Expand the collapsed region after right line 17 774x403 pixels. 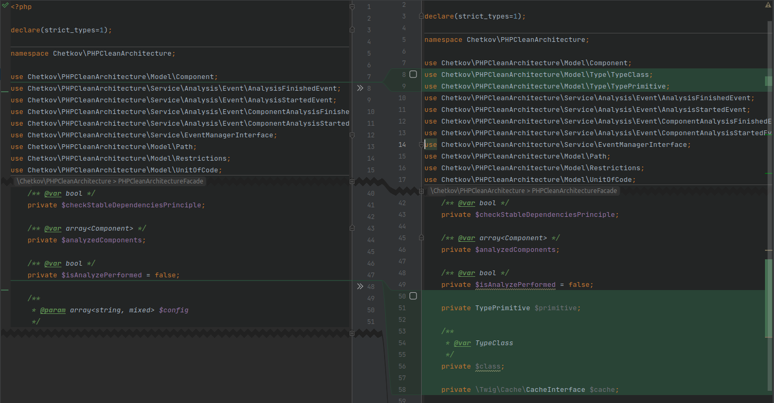pyautogui.click(x=422, y=191)
